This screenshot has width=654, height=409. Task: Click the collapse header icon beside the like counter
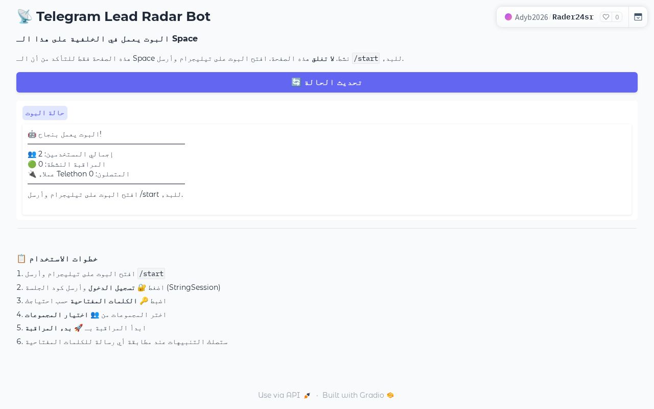click(x=638, y=17)
